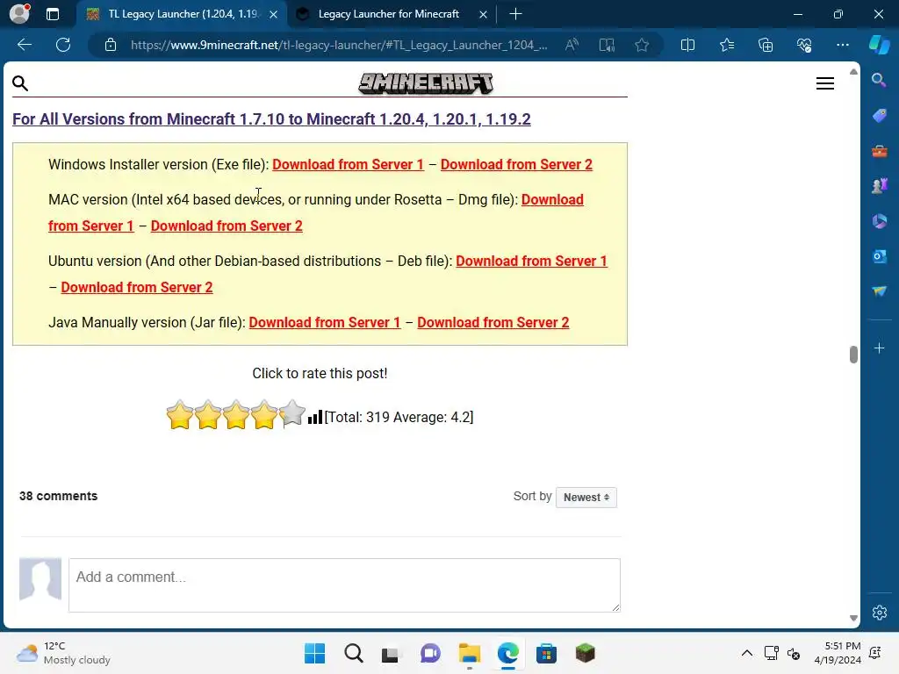
Task: Launch Minecraft block icon on taskbar
Action: tap(585, 653)
